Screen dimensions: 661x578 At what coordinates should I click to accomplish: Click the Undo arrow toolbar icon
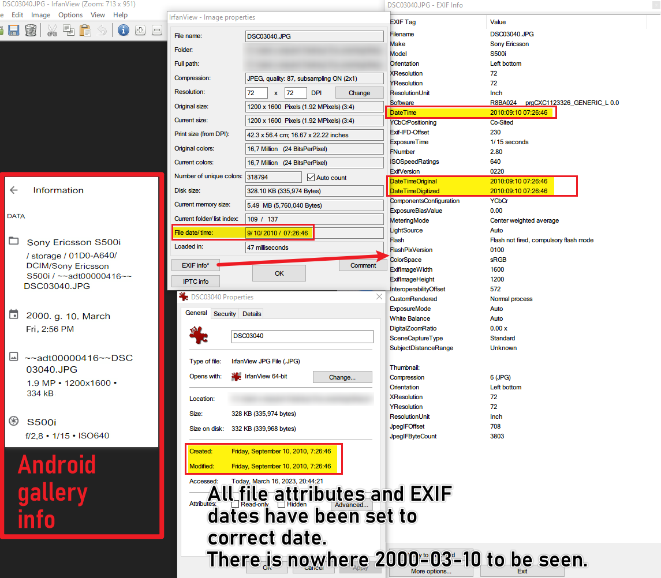click(x=102, y=31)
